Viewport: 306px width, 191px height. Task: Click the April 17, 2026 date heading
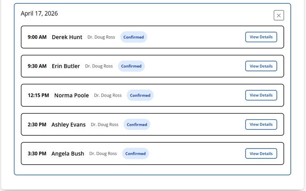coord(40,14)
